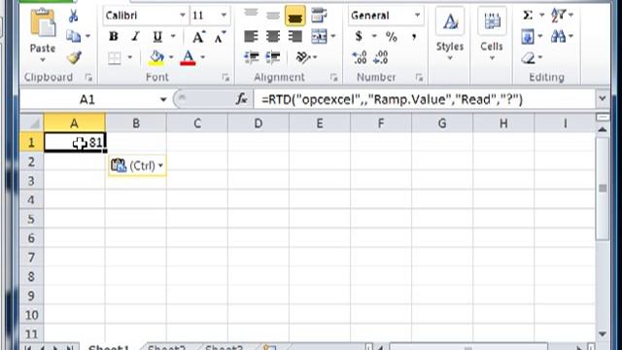Select highlighted Bottom Align icon

point(295,16)
